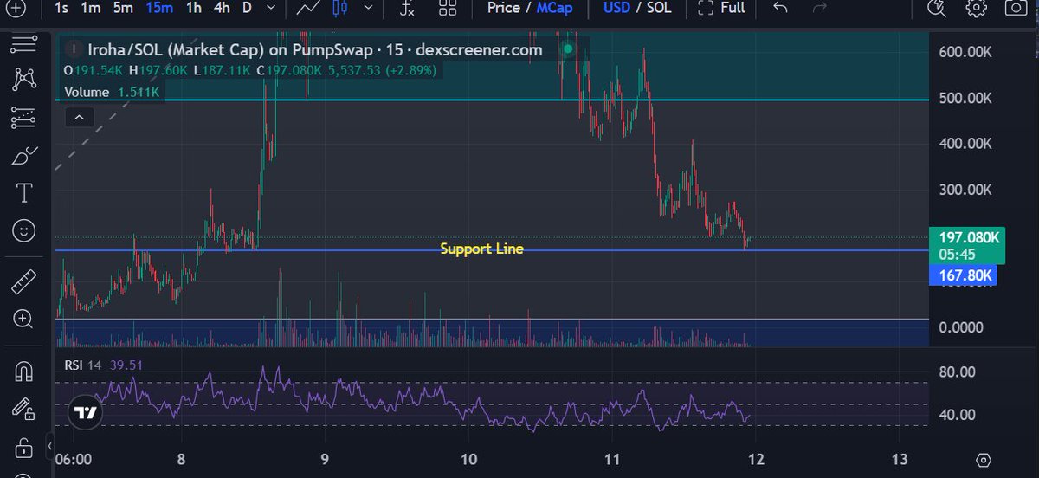Viewport: 1039px width, 478px height.
Task: Select the Text annotation tool
Action: 23,192
